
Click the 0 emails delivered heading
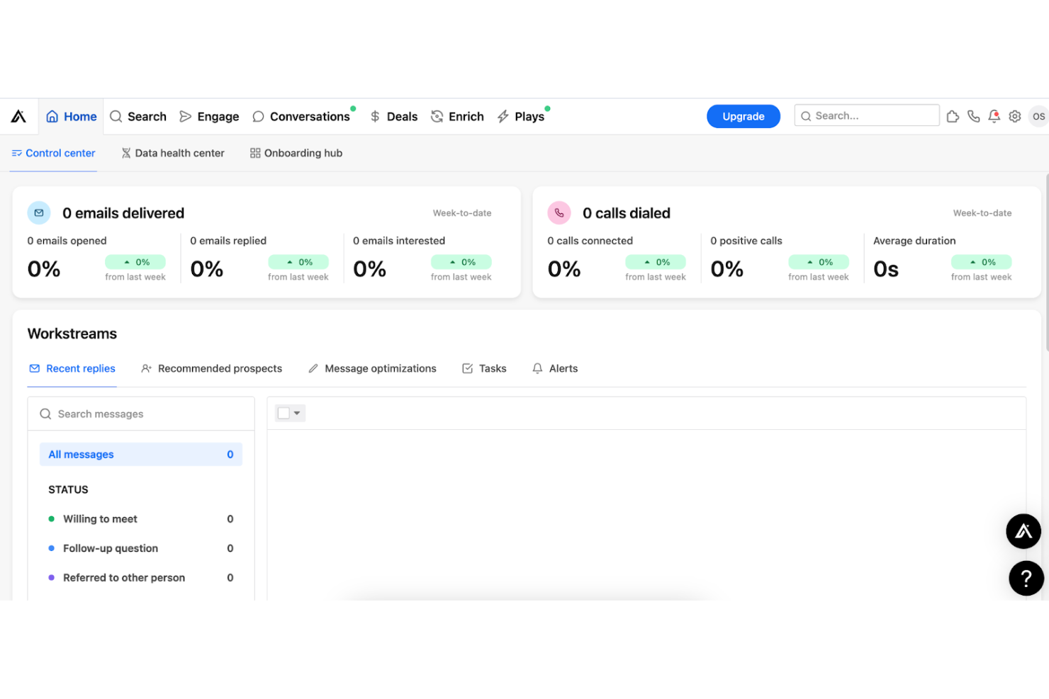coord(123,213)
